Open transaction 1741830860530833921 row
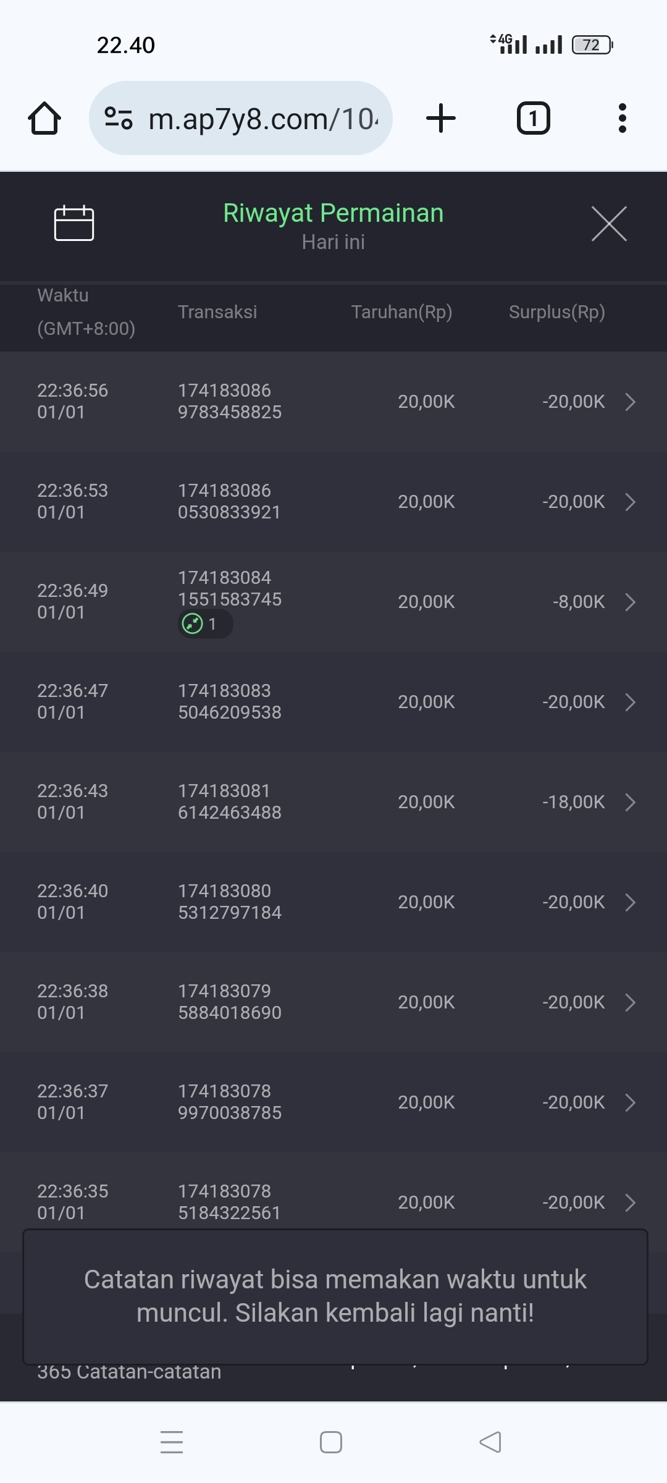667x1483 pixels. [333, 502]
